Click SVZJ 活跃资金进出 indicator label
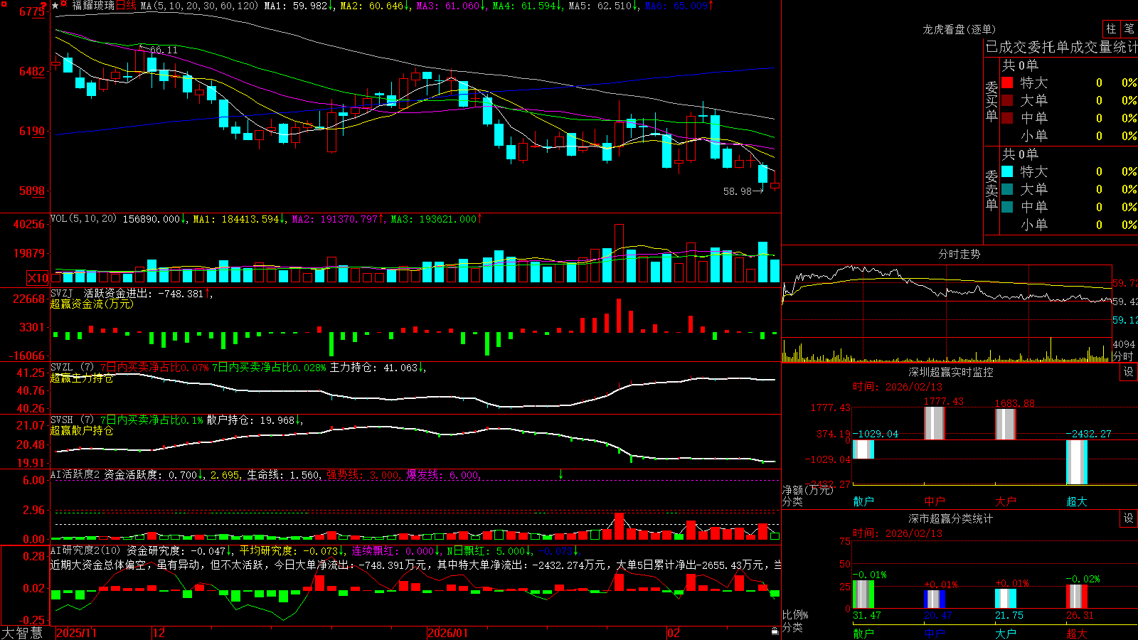The height and width of the screenshot is (640, 1138). pos(101,293)
